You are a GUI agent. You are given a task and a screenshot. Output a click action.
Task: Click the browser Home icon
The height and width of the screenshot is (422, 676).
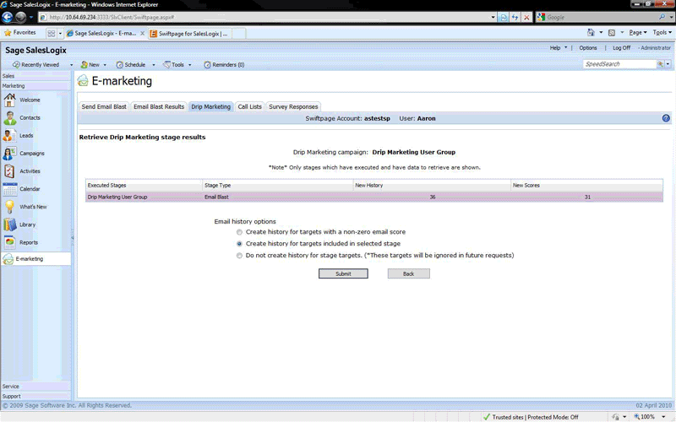click(591, 32)
